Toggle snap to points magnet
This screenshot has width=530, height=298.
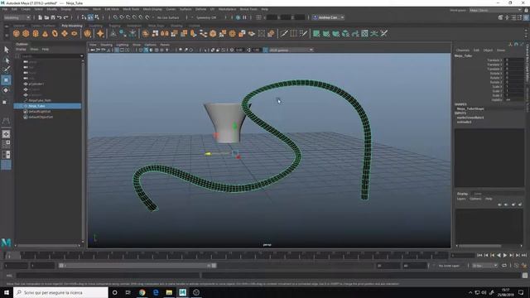click(128, 17)
